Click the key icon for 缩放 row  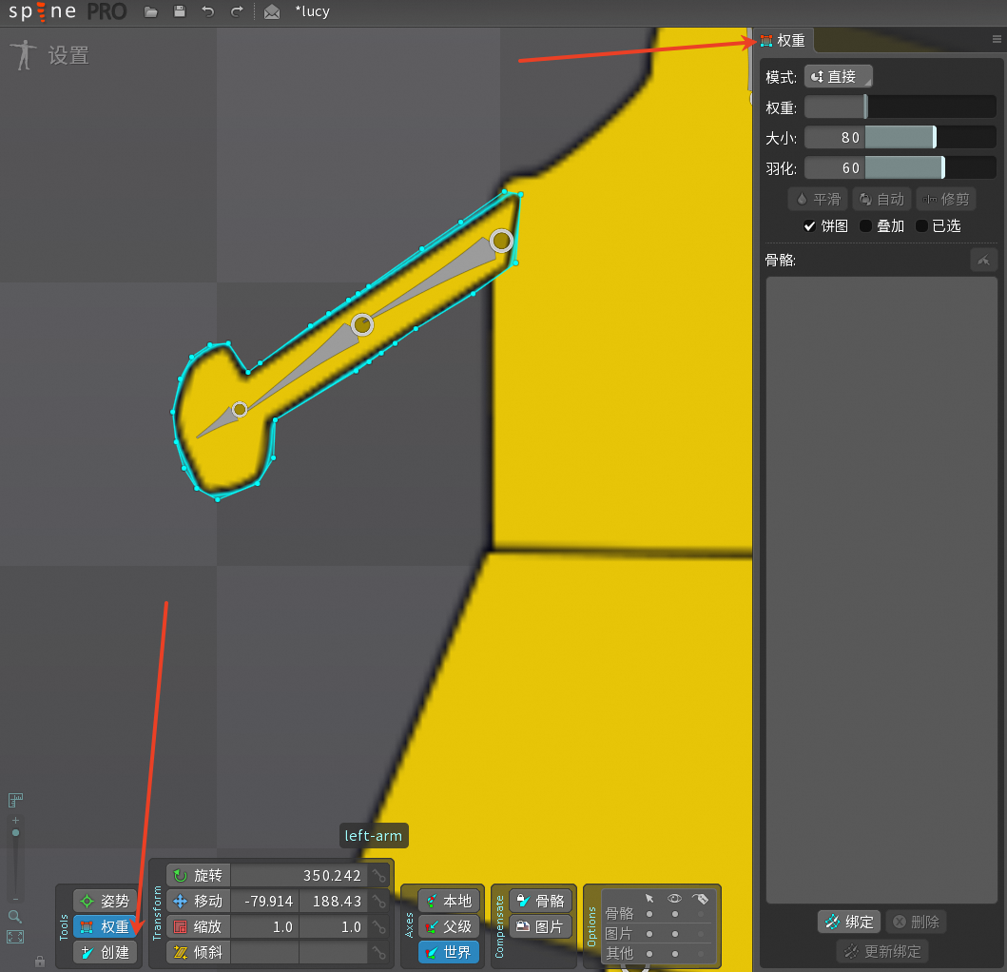point(379,926)
